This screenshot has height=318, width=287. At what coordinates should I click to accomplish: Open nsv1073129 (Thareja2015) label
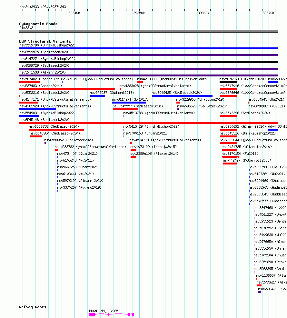tap(153, 147)
